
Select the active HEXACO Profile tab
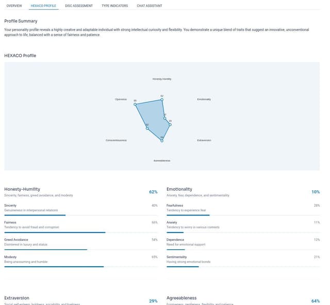point(43,6)
